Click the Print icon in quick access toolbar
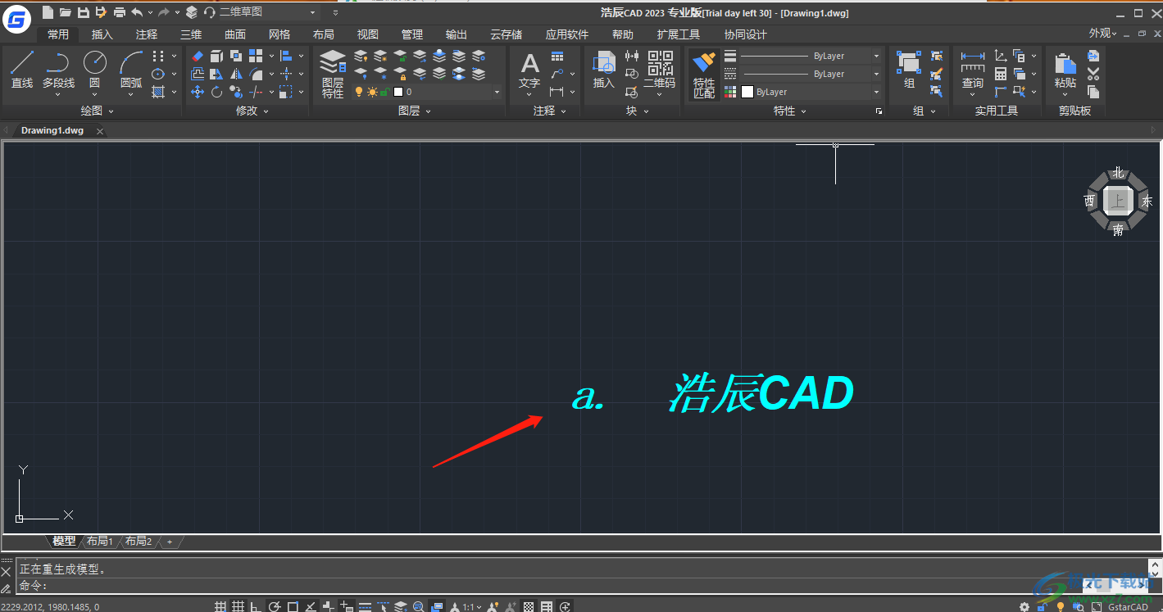Screen dimensions: 1163x612 (x=120, y=12)
